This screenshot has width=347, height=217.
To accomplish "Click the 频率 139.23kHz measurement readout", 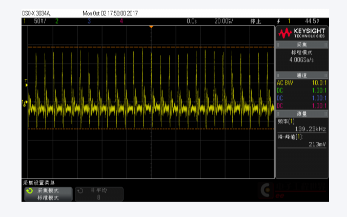I will tap(301, 125).
